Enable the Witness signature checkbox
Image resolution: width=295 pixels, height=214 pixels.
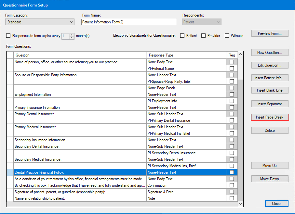click(227, 36)
